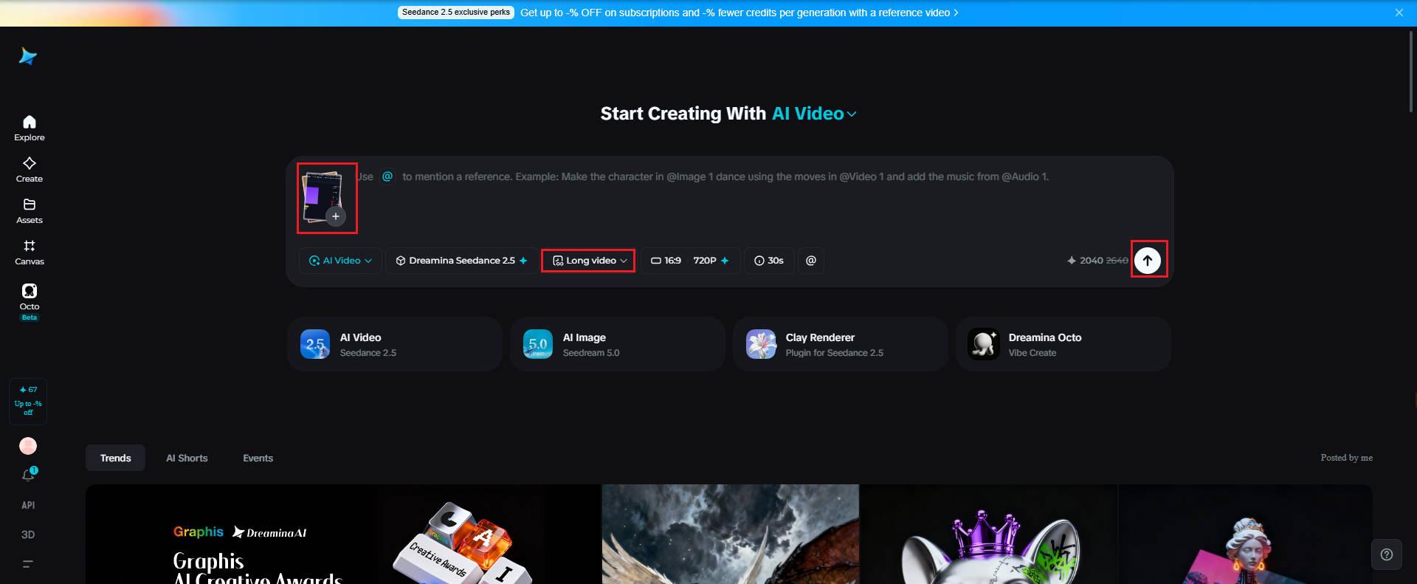Click the 2040 credits cost indicator

(x=1097, y=261)
